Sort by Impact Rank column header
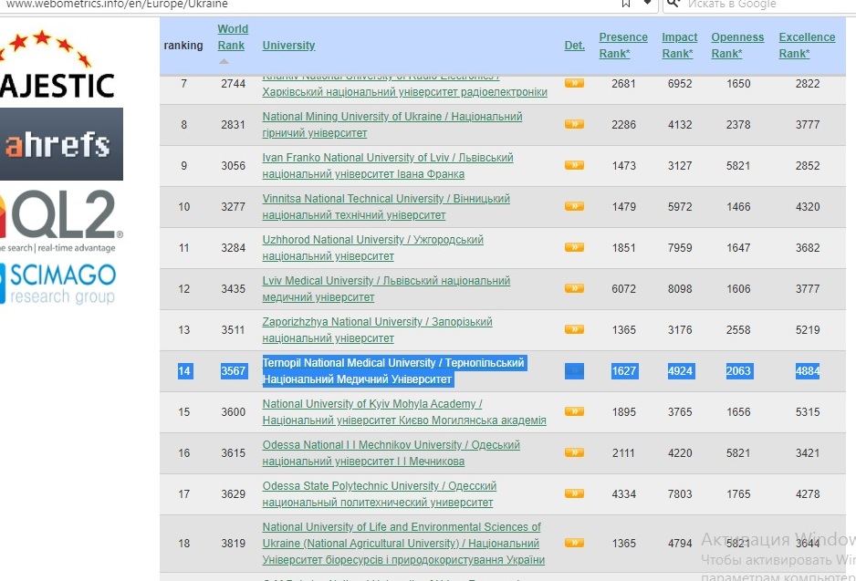The width and height of the screenshot is (856, 581). [x=679, y=45]
